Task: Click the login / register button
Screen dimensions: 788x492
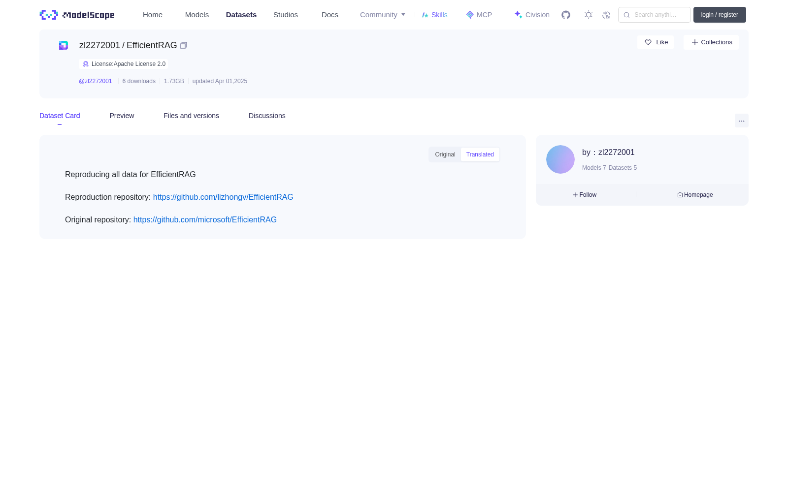Action: pos(720,15)
